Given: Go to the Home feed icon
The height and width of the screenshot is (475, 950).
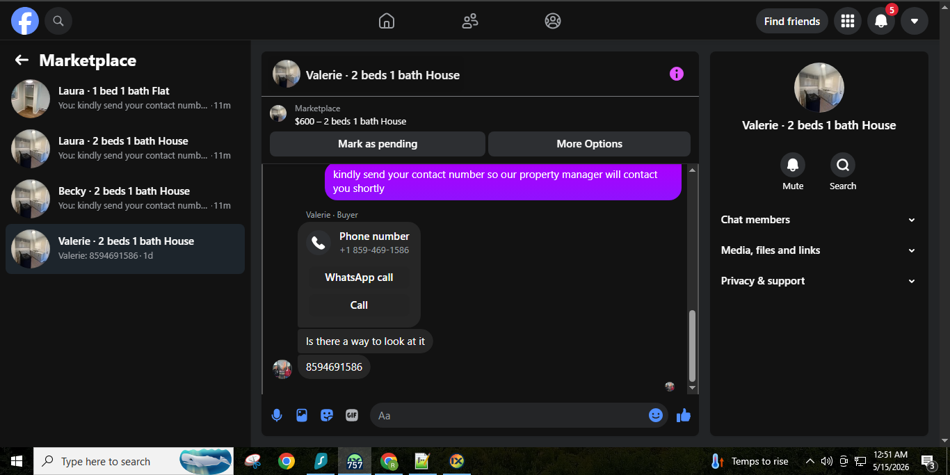Looking at the screenshot, I should click(387, 21).
